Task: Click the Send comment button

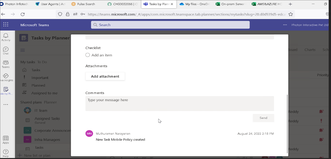Action: (x=263, y=118)
